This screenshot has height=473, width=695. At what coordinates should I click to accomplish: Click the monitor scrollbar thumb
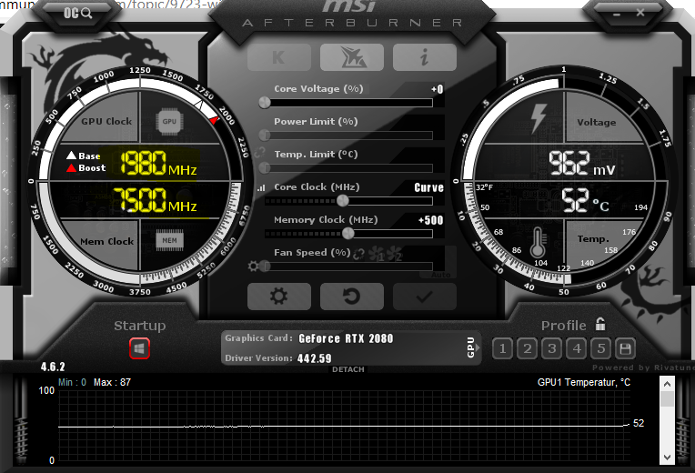(x=667, y=398)
